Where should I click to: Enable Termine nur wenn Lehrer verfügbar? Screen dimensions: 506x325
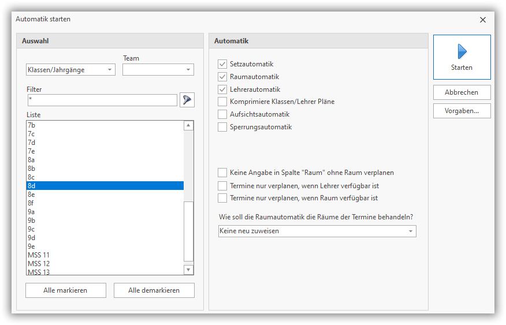click(222, 186)
